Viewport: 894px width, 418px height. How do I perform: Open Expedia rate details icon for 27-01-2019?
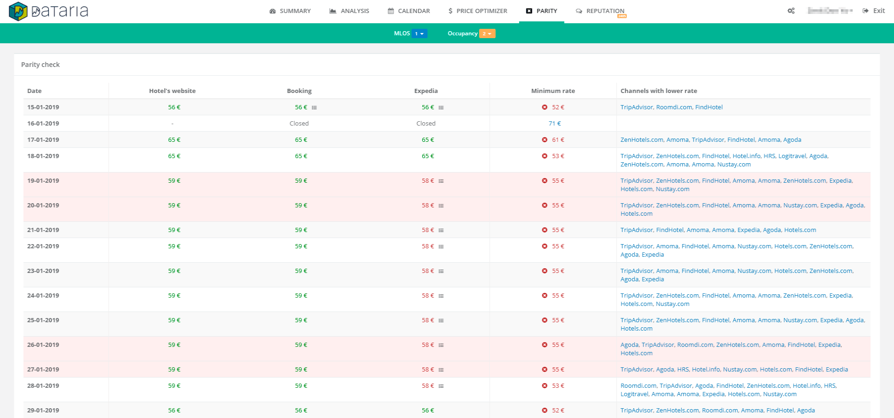tap(441, 370)
